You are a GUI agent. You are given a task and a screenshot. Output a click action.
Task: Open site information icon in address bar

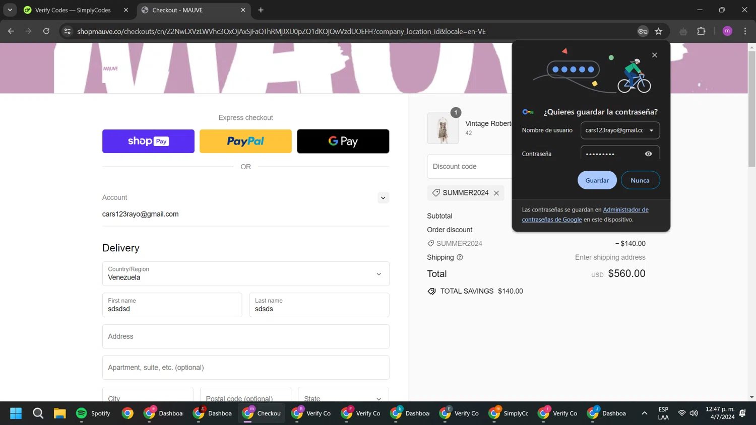[x=68, y=31]
